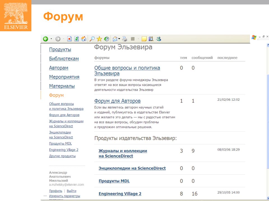Click the green Back arrow button
This screenshot has height=201, width=269.
point(45,39)
